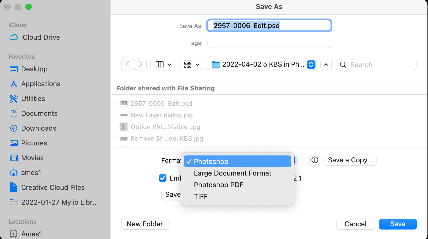Toggle the Embed checkbox
Image resolution: width=428 pixels, height=239 pixels.
pos(163,178)
